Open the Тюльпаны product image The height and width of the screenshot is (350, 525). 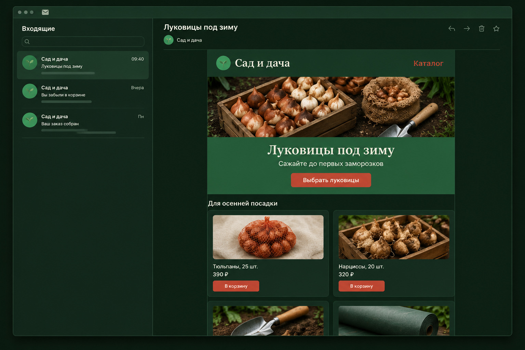tap(268, 237)
